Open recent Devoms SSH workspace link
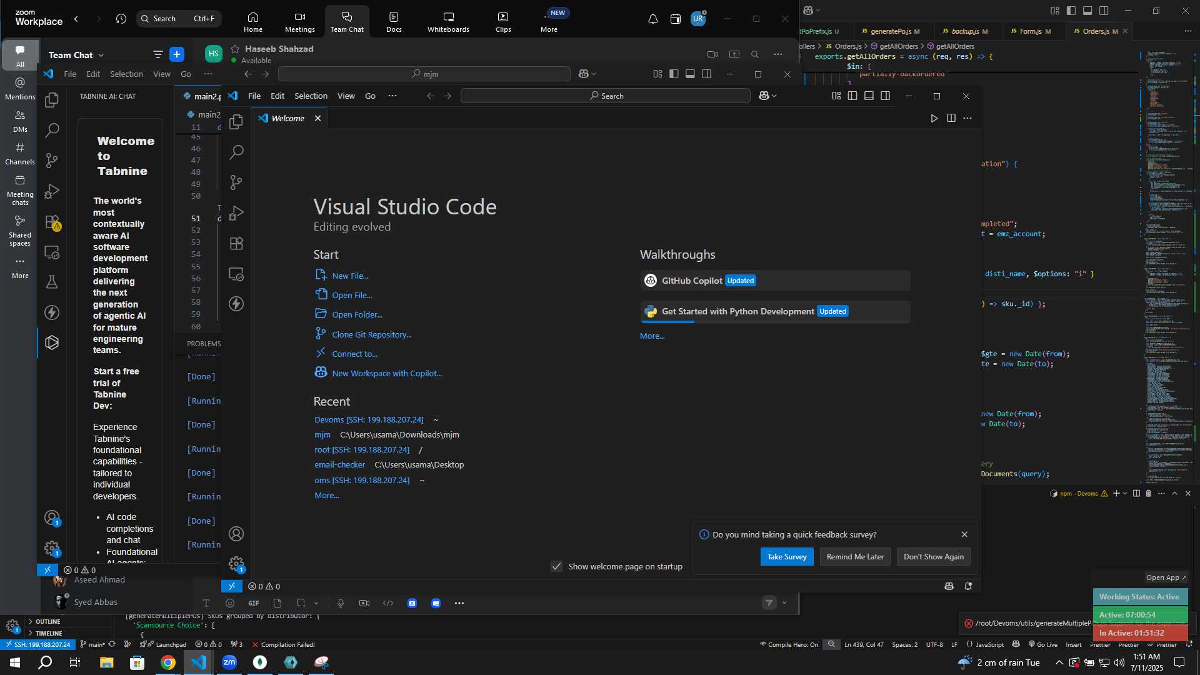This screenshot has height=675, width=1200. click(369, 419)
